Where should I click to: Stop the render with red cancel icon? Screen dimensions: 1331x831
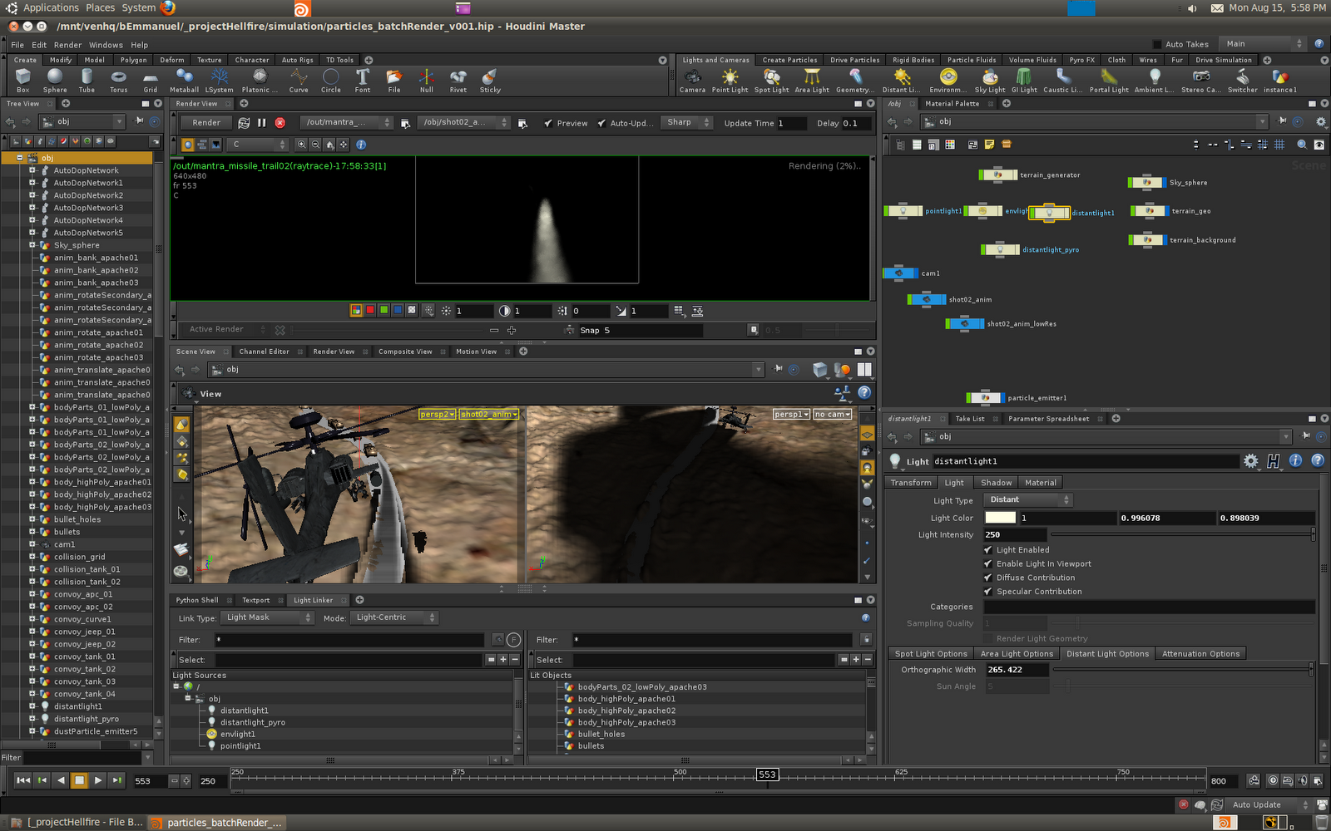point(280,122)
